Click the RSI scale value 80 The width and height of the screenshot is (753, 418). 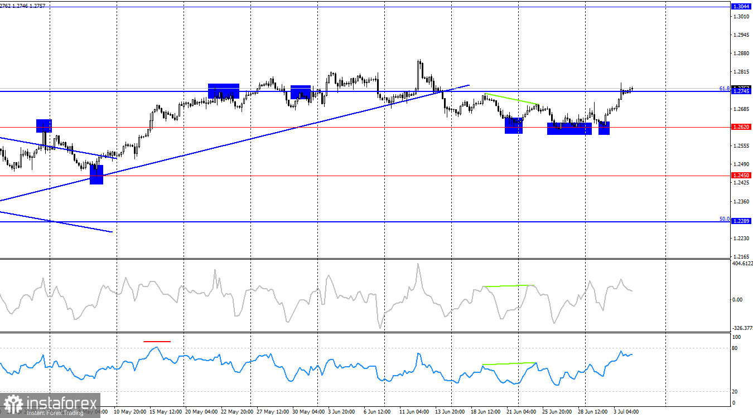click(736, 348)
